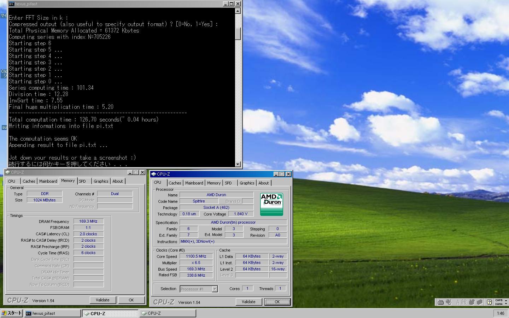Viewport: 509px width, 318px height.
Task: Open the hexus_pifast console window system icon
Action: 11,4
